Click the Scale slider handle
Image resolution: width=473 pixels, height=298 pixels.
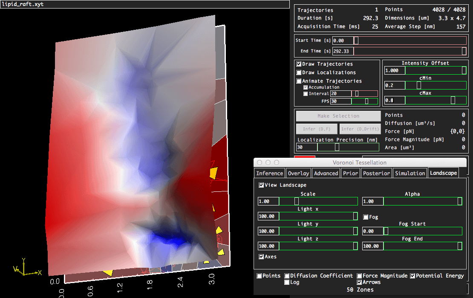296,201
